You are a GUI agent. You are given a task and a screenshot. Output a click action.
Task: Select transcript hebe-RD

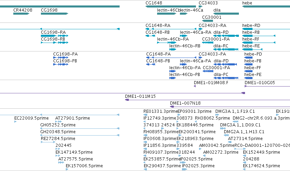(x=266, y=29)
